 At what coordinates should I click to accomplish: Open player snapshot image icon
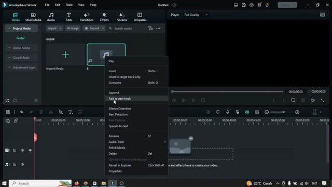click(x=322, y=15)
